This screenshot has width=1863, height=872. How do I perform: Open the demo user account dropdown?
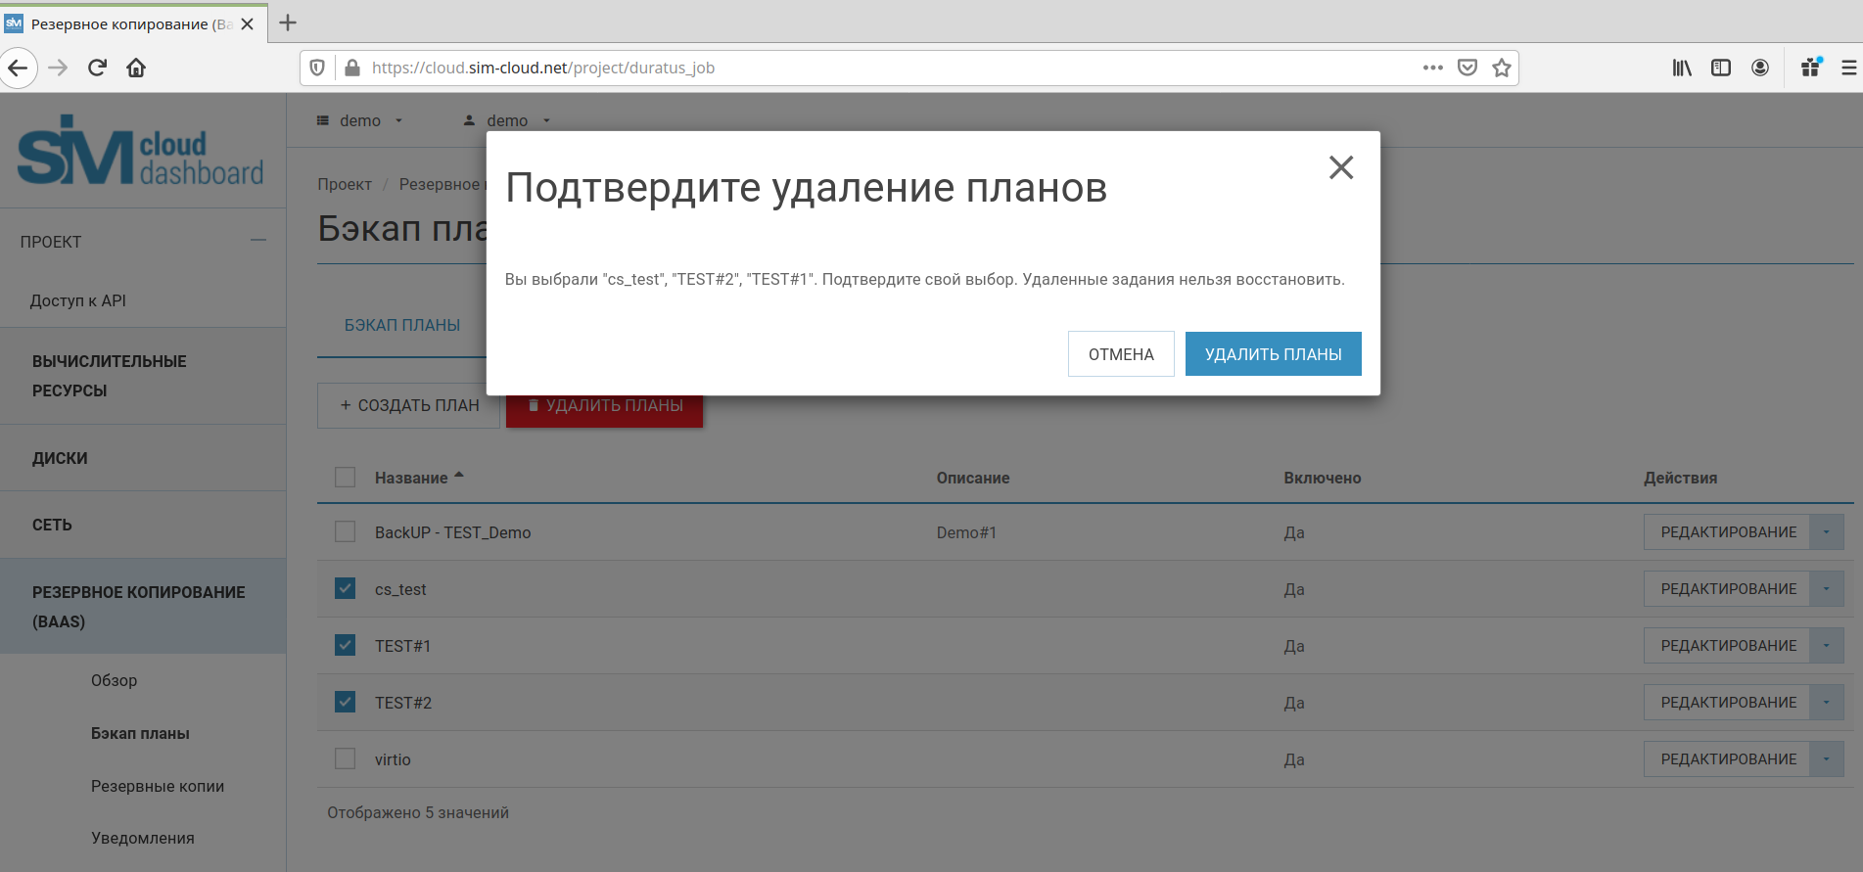507,120
